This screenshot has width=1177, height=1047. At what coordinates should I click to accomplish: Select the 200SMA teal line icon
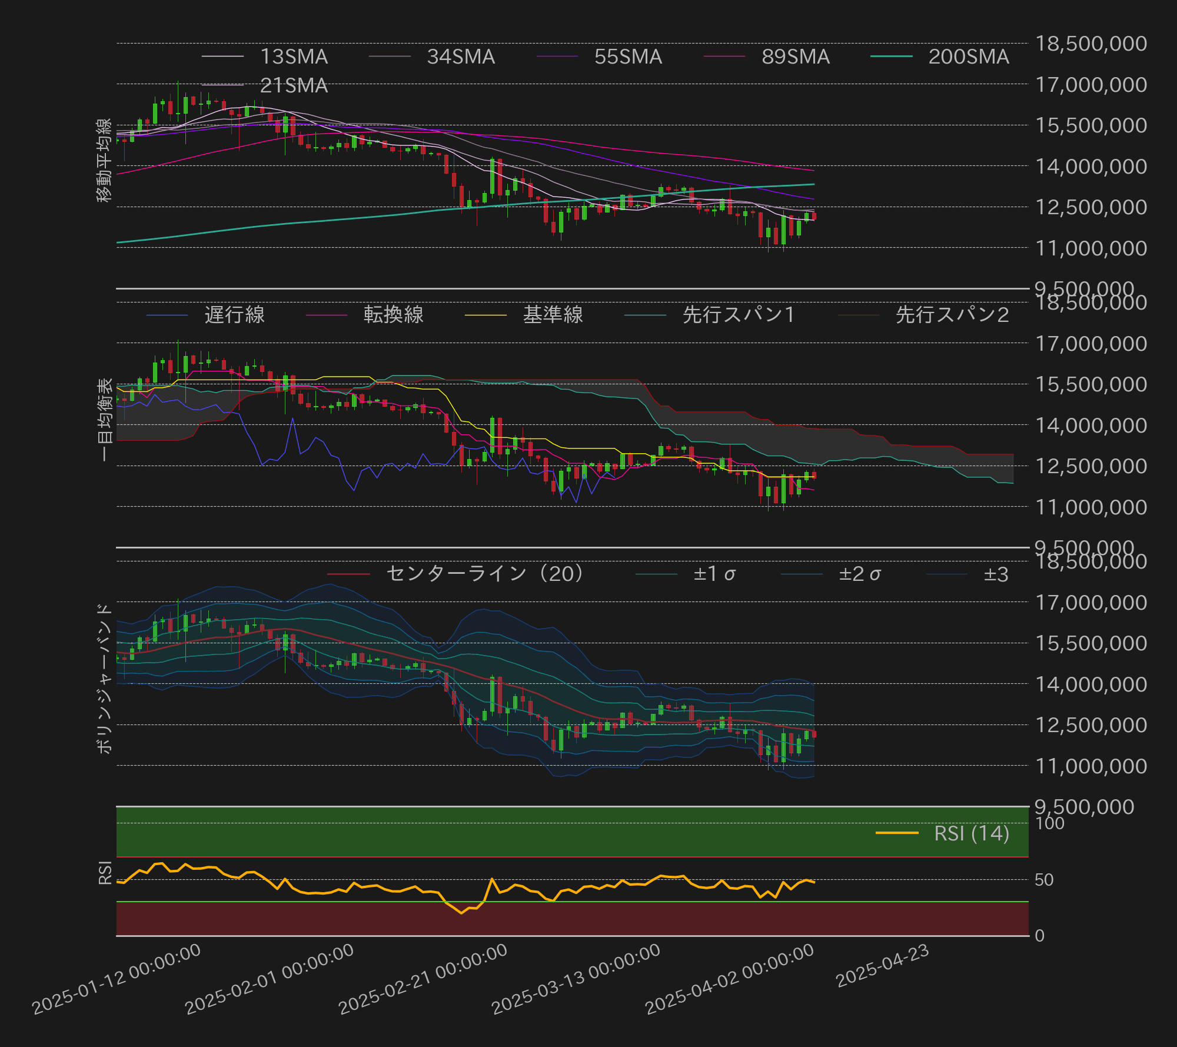[891, 57]
